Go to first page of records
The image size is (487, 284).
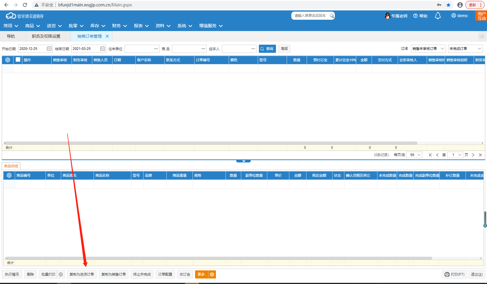[x=430, y=155]
